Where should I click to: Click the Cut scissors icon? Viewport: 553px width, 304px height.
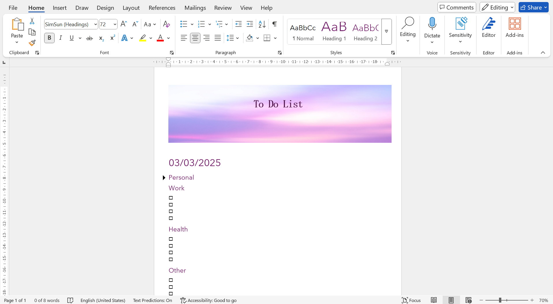[32, 21]
